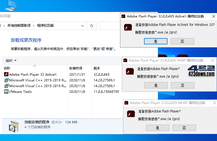Click the Adobe Flash Player 32 ActiveX list icon
Screen dimensions: 217x141
(x=6, y=74)
